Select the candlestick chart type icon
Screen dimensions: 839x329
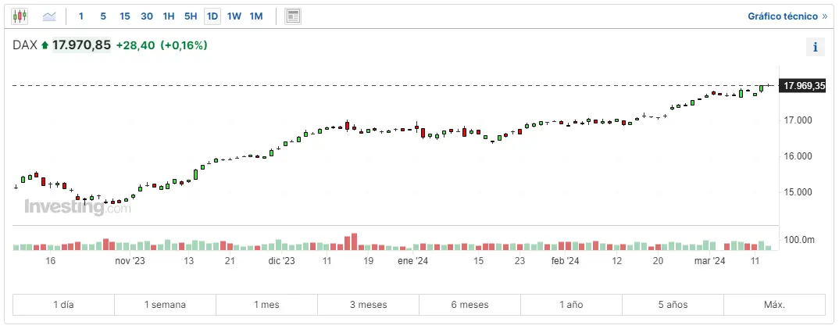click(x=20, y=16)
